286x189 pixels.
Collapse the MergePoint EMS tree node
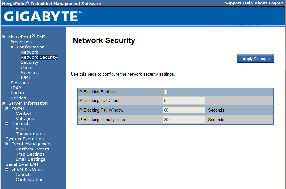[4, 37]
